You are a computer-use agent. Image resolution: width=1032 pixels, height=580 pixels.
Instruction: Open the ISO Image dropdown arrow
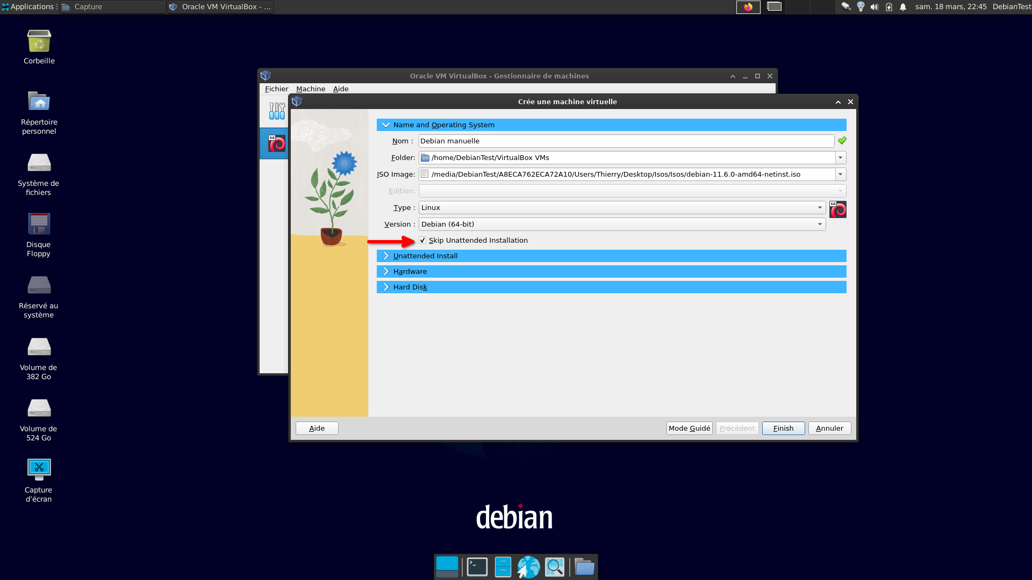(x=841, y=175)
